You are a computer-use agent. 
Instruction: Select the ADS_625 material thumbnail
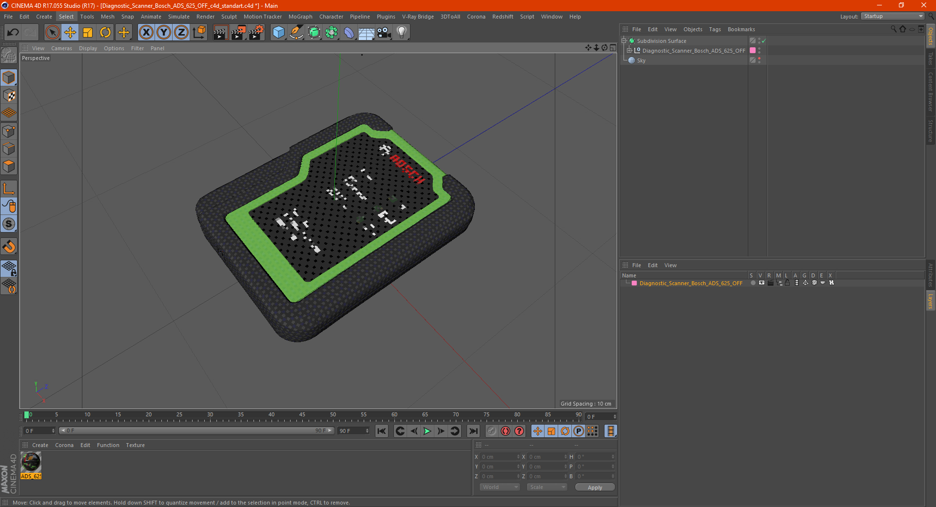pos(31,462)
